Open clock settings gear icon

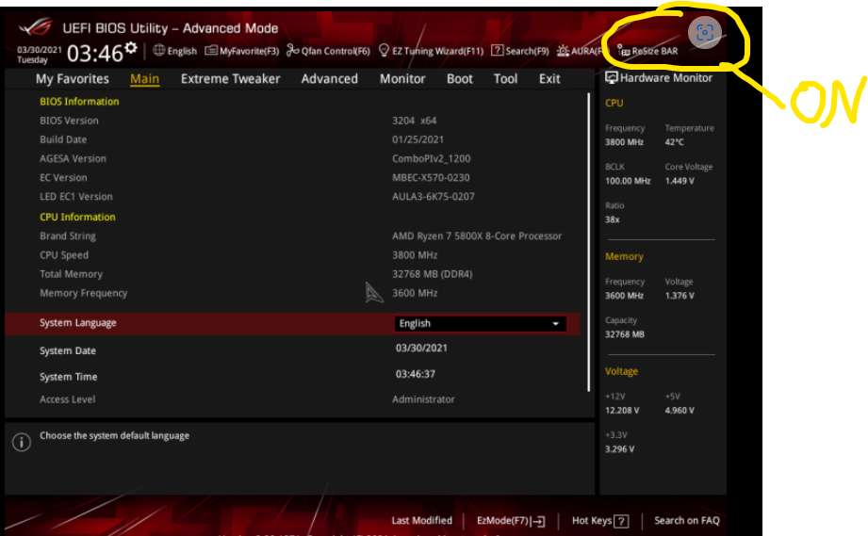pos(131,47)
